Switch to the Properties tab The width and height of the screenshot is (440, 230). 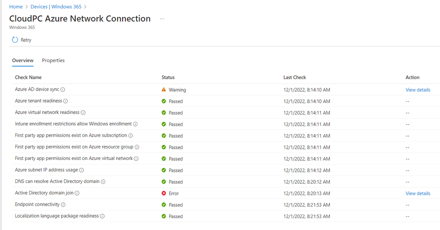53,60
